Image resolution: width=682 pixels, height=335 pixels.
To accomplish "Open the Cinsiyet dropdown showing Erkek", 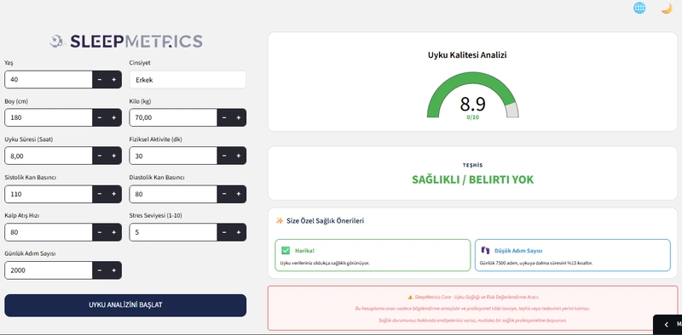I will click(x=188, y=80).
